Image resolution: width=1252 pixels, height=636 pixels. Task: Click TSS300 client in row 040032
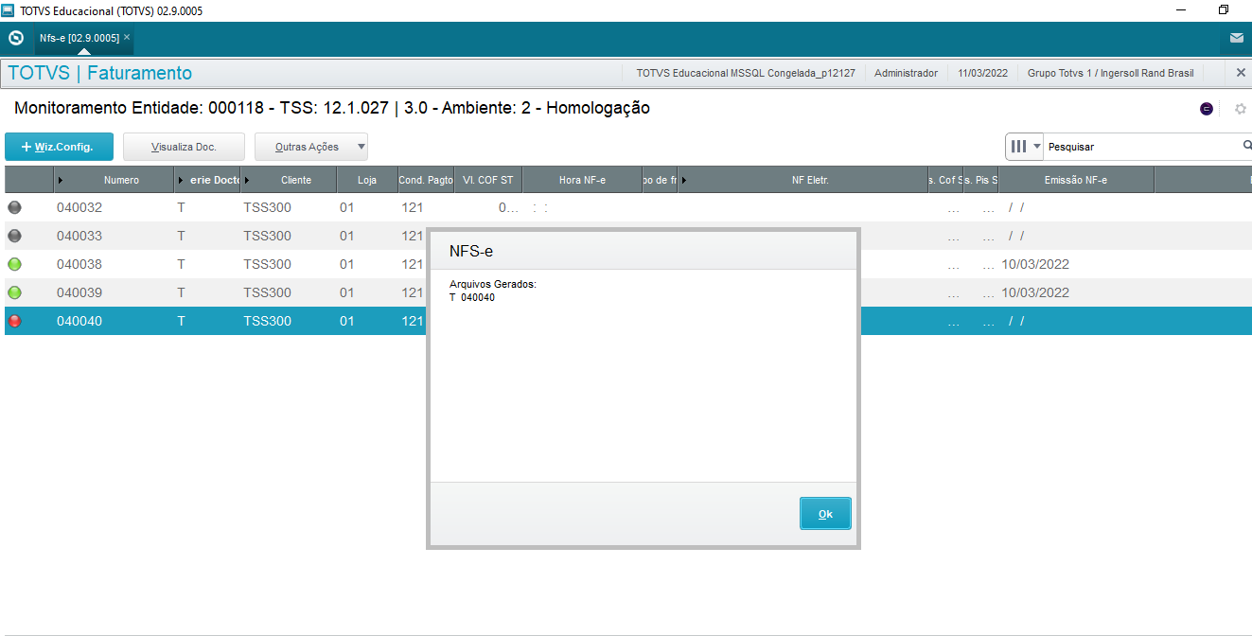click(267, 207)
